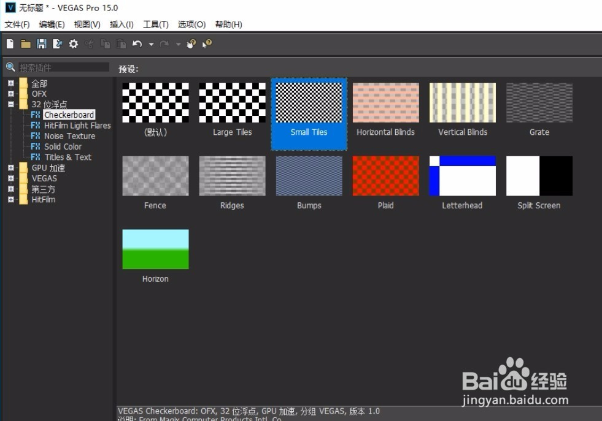Pick the Grate preset thumbnail
The image size is (602, 421).
click(x=539, y=103)
